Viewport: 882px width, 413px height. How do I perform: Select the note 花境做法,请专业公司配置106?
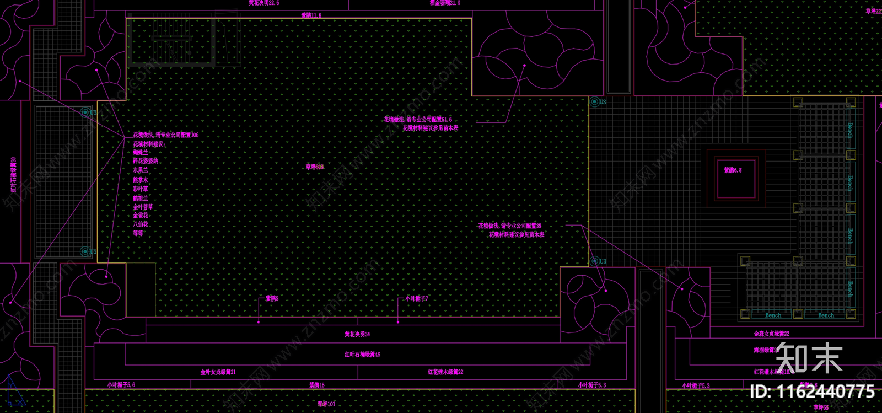(x=165, y=135)
